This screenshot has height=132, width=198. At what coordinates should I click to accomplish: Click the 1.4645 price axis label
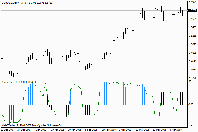coord(193,61)
